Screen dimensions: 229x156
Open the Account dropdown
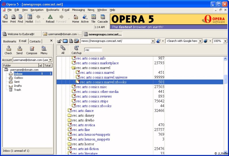pos(50,60)
